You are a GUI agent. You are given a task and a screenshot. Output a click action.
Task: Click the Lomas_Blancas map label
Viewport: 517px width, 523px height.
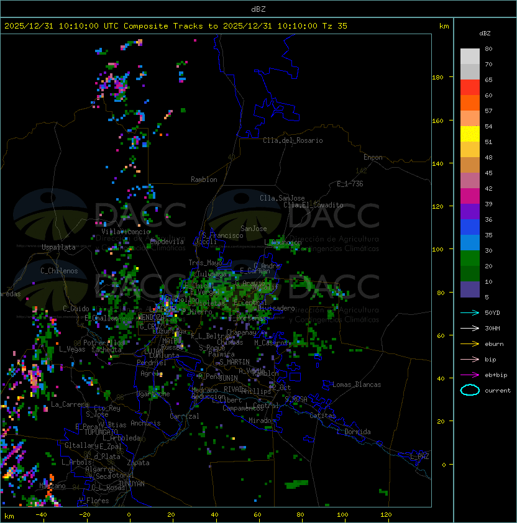click(x=357, y=384)
